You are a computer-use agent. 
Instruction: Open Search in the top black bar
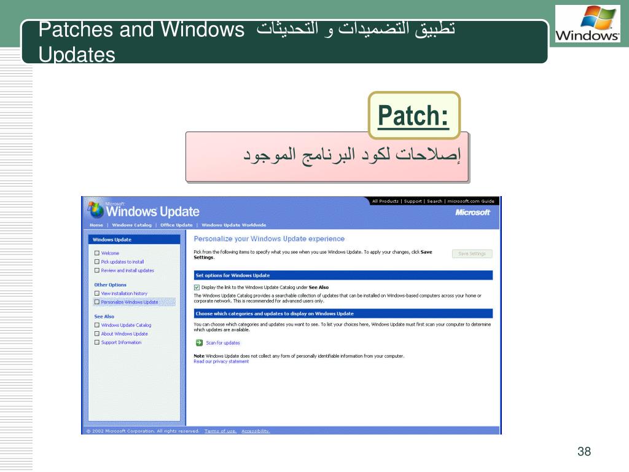[434, 201]
